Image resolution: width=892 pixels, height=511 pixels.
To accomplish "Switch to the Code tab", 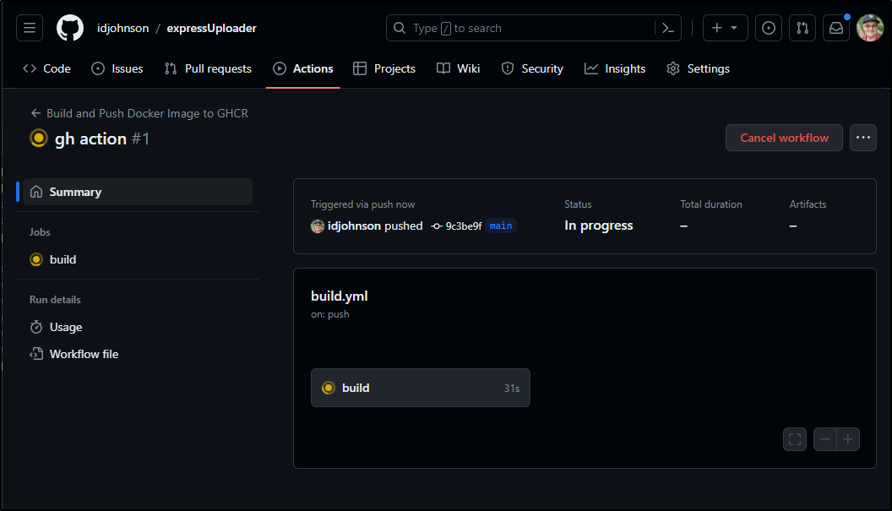I will [46, 69].
